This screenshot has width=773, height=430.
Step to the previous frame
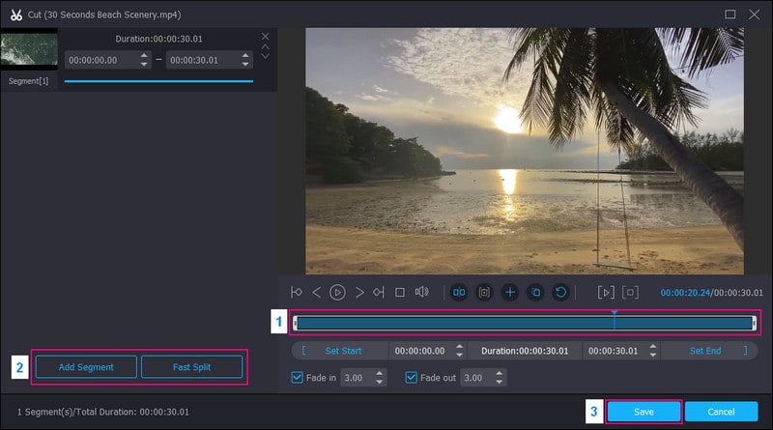316,292
